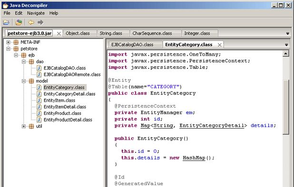
Task: Click the Open File toolbar icon
Action: [x=6, y=22]
